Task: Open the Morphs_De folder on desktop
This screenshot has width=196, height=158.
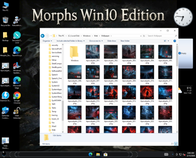Action: 5,52
